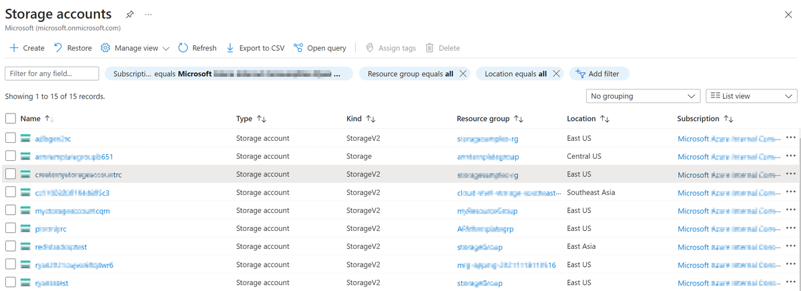
Task: Remove the Resource group filter
Action: 463,74
